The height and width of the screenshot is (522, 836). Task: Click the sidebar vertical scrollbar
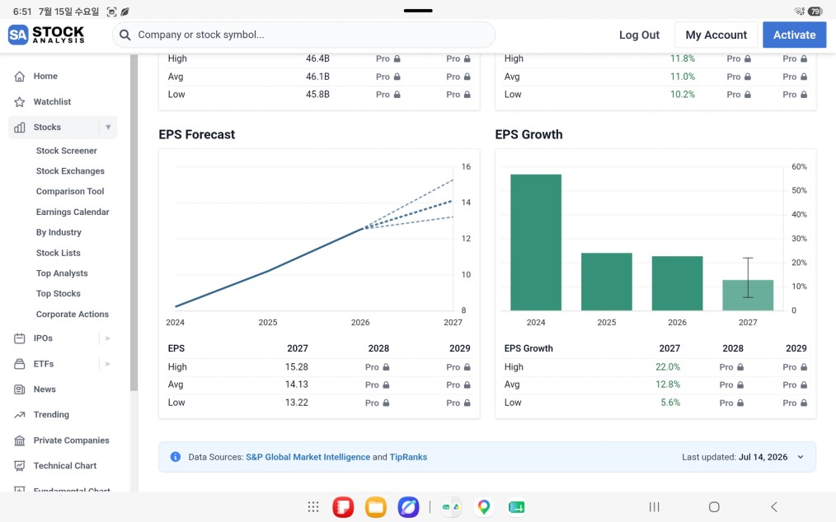(x=134, y=224)
